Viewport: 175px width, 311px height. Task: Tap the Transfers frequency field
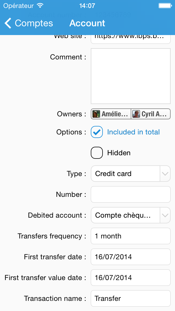[x=131, y=236]
